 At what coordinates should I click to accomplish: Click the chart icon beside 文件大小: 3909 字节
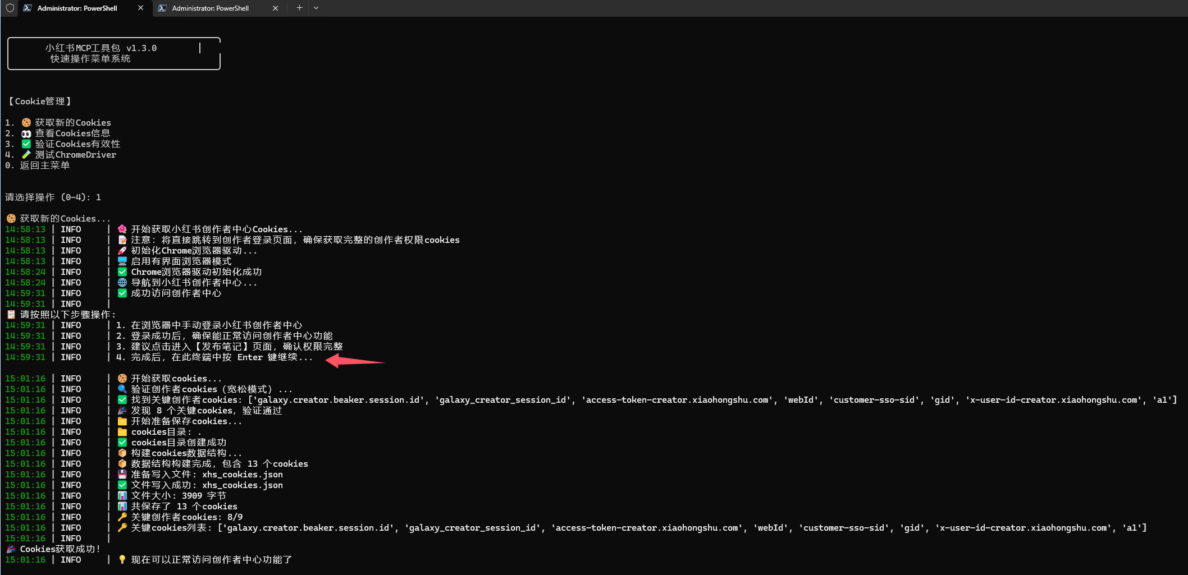pos(122,495)
